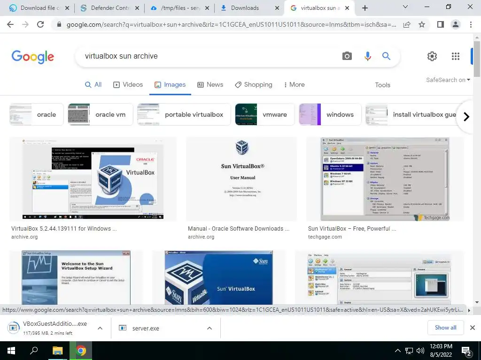
Task: Open the server.exe downloaded file
Action: coord(146,329)
